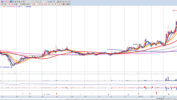The image size is (177, 100).
Task: Click the purple stock-search icon beside the name
Action: pyautogui.click(x=2, y=2)
